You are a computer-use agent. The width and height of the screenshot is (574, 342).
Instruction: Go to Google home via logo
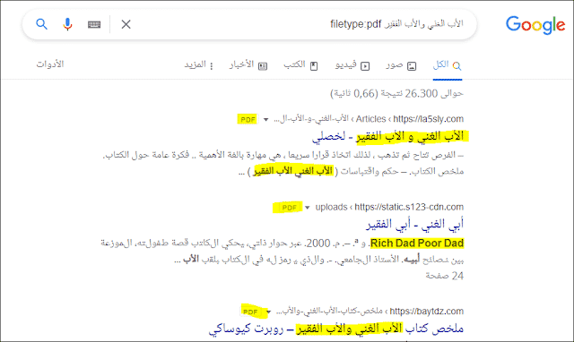point(535,24)
